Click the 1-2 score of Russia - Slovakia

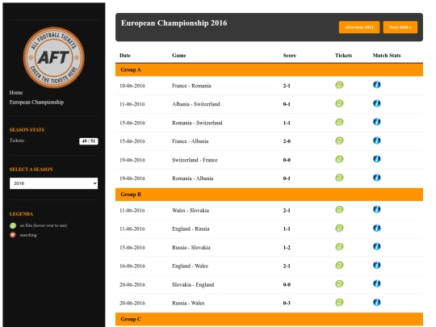(287, 248)
